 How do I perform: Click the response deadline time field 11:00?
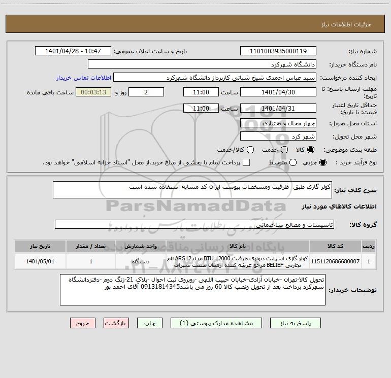click(x=201, y=92)
